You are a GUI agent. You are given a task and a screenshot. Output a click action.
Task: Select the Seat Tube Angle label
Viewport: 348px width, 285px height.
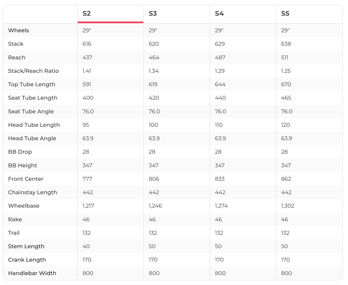pyautogui.click(x=31, y=111)
